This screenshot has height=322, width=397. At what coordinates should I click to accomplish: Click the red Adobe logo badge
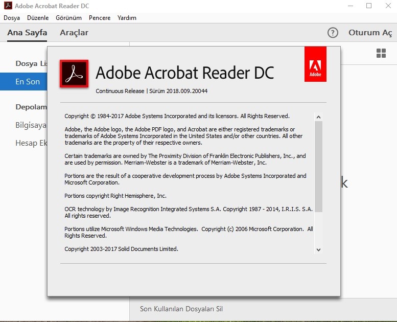(x=315, y=64)
